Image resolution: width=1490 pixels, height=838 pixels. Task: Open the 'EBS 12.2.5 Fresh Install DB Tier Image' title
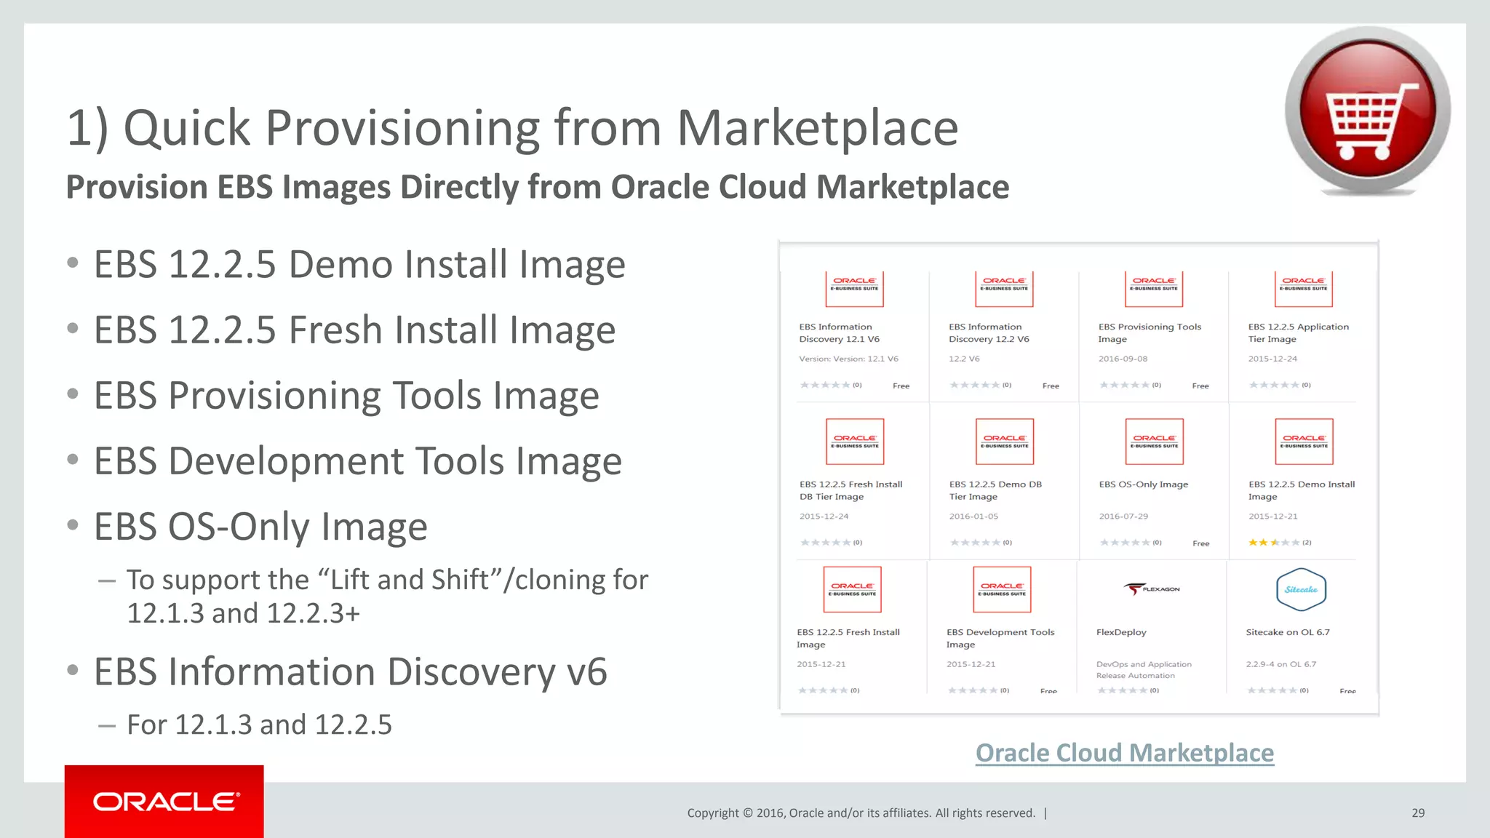pos(851,490)
